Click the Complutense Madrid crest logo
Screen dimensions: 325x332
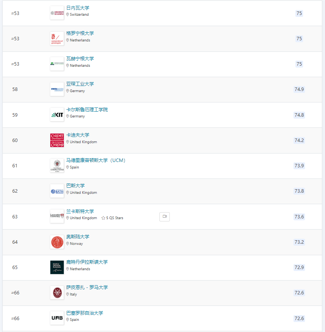click(57, 165)
